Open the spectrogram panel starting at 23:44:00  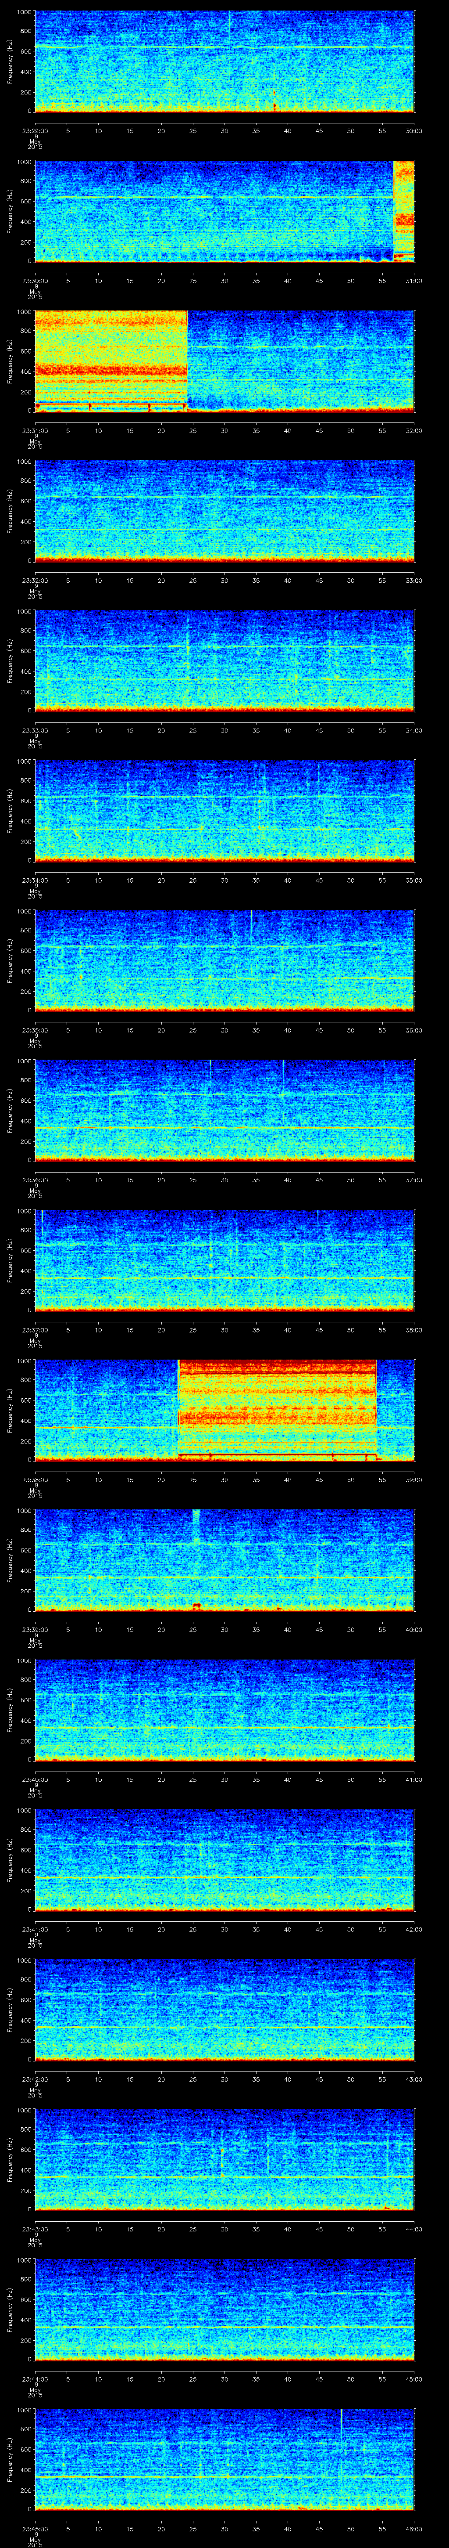(x=224, y=2310)
